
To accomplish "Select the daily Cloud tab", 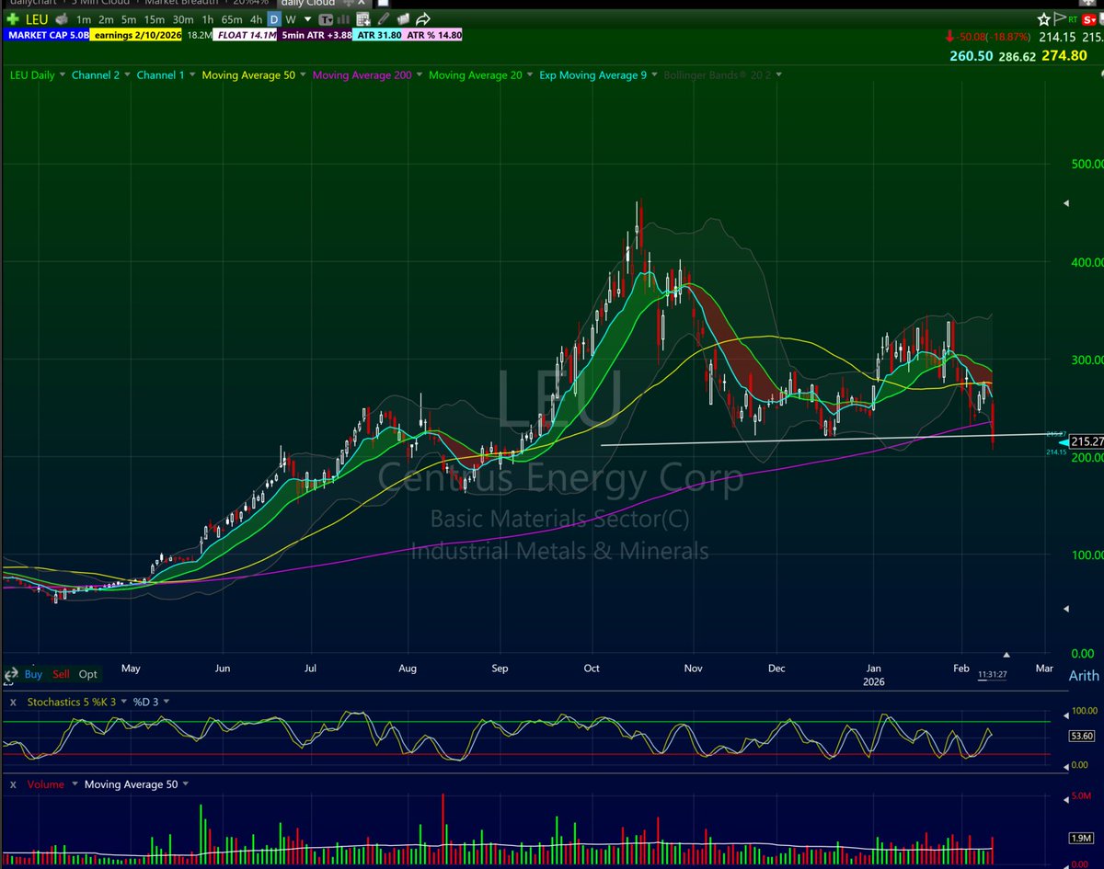I will [x=308, y=4].
